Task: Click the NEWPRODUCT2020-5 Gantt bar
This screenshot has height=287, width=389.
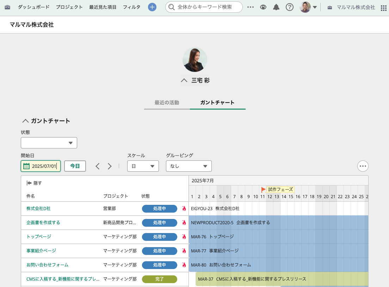Action: coord(279,223)
